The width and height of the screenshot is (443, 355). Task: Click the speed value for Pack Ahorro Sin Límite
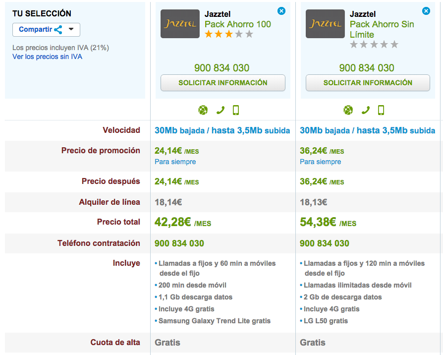pos(368,130)
